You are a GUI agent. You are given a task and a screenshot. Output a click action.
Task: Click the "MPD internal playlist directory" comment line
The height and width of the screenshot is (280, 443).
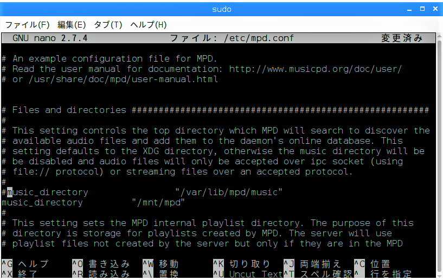tap(208, 223)
